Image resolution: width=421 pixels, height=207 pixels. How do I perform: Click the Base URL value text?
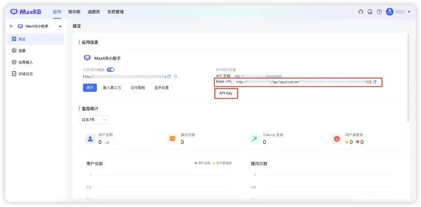(304, 82)
